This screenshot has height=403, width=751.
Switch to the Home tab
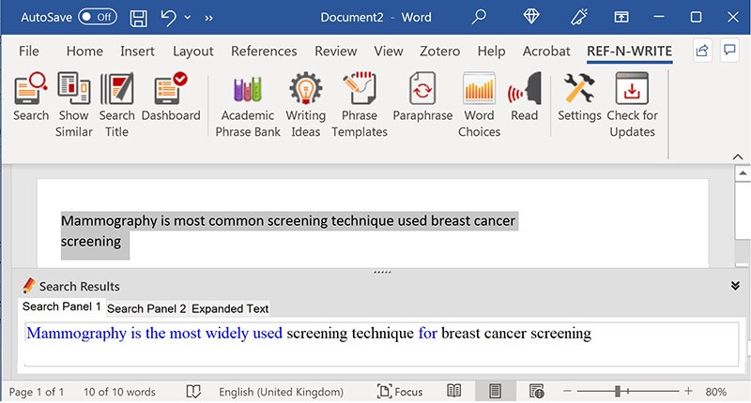(x=84, y=52)
